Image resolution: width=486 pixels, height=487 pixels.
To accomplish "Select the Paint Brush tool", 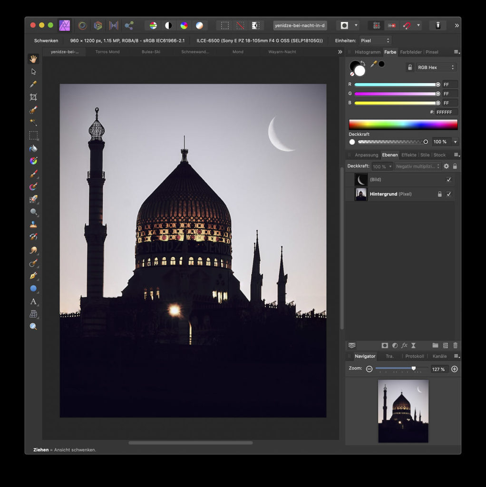I will (33, 174).
